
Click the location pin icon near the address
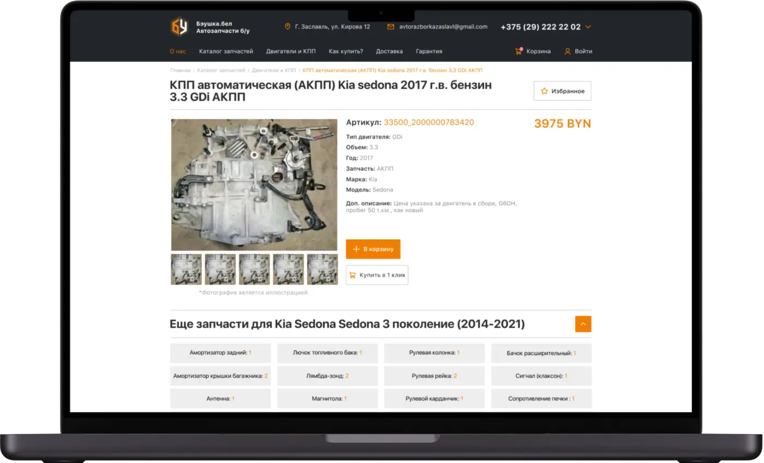[x=288, y=26]
